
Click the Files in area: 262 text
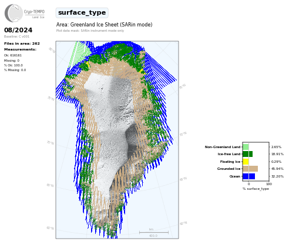coord(22,43)
